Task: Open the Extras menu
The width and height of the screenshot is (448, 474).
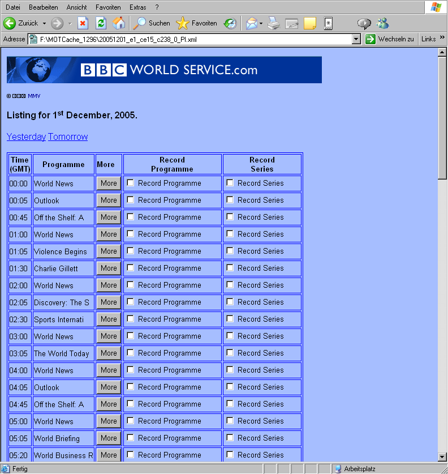Action: click(138, 7)
